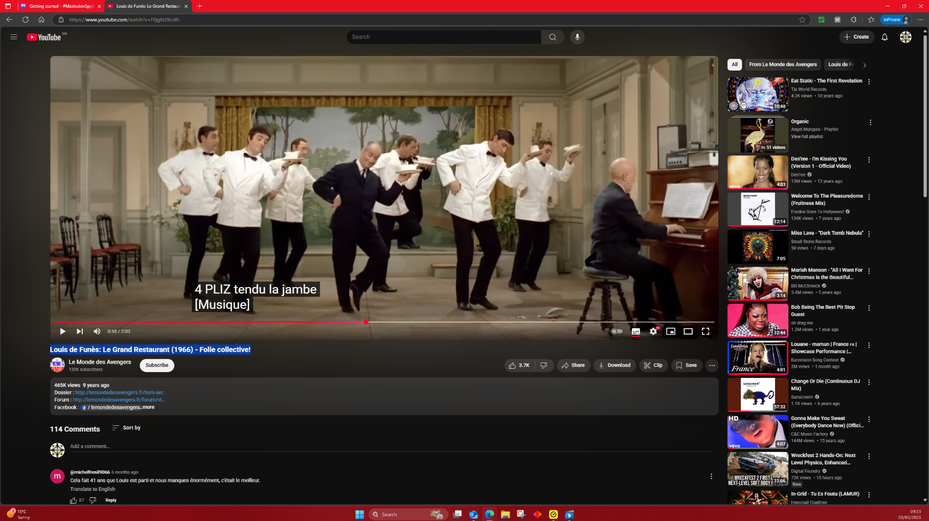Open the notifications bell
The height and width of the screenshot is (521, 929).
click(x=885, y=37)
